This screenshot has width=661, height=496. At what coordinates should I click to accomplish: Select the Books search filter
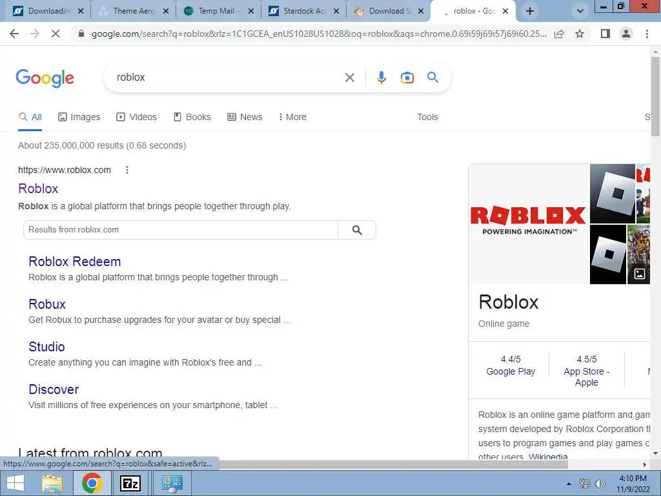tap(192, 117)
